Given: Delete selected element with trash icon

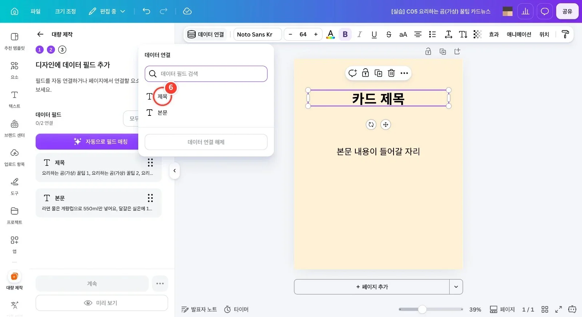Looking at the screenshot, I should (391, 73).
